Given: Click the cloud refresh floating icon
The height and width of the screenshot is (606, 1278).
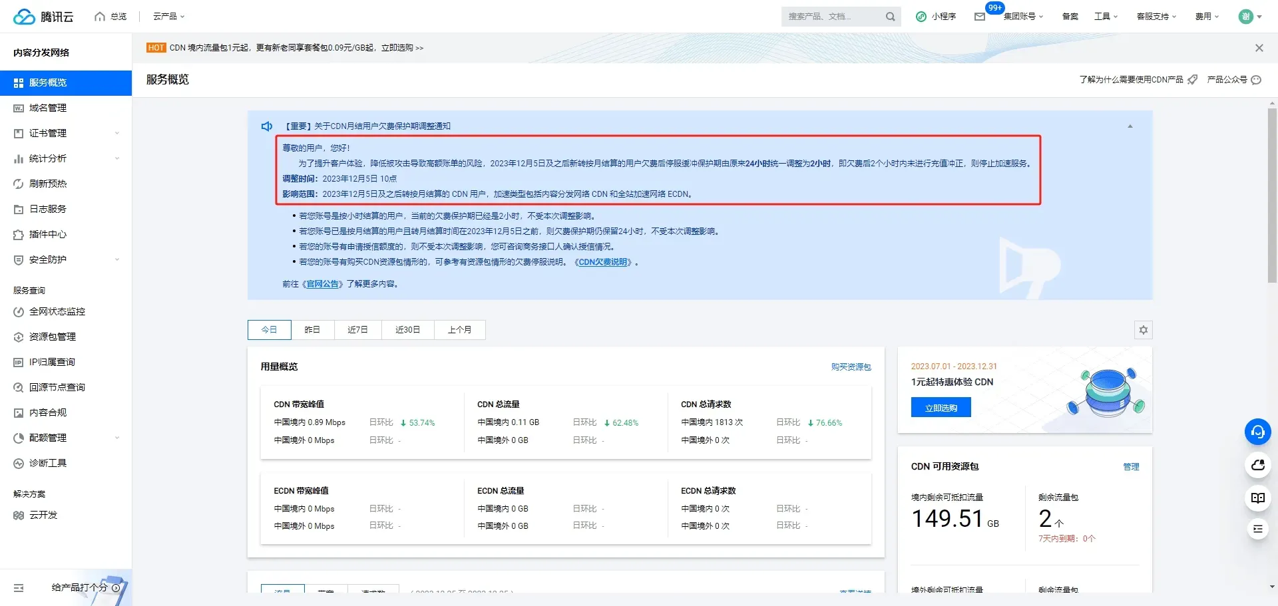Looking at the screenshot, I should (x=1258, y=465).
